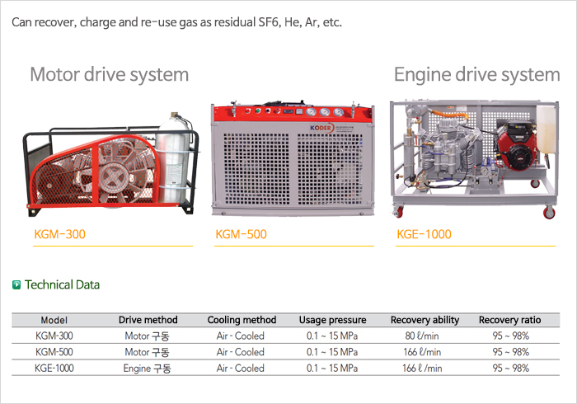This screenshot has width=577, height=404.
Task: Click the KGM-300 cell in the table
Action: coord(54,336)
